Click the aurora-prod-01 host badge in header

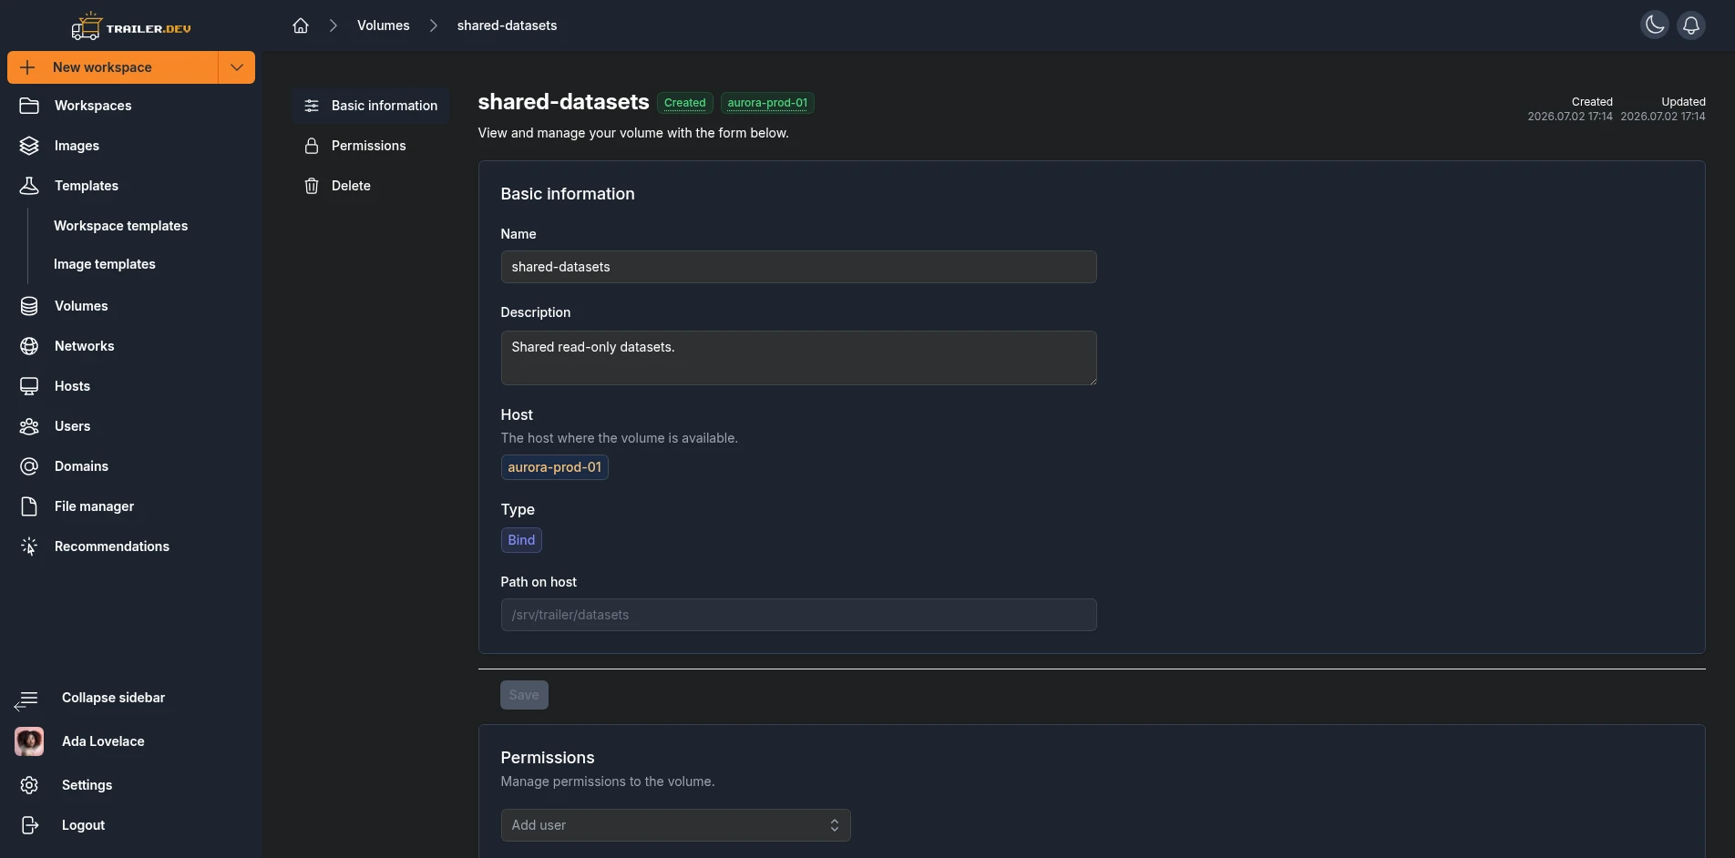tap(767, 103)
